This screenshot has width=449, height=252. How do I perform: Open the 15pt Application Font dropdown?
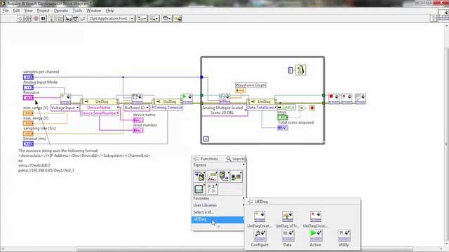[x=111, y=19]
